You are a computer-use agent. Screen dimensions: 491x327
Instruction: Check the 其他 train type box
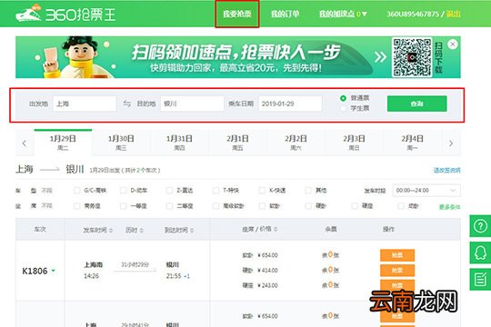point(308,190)
